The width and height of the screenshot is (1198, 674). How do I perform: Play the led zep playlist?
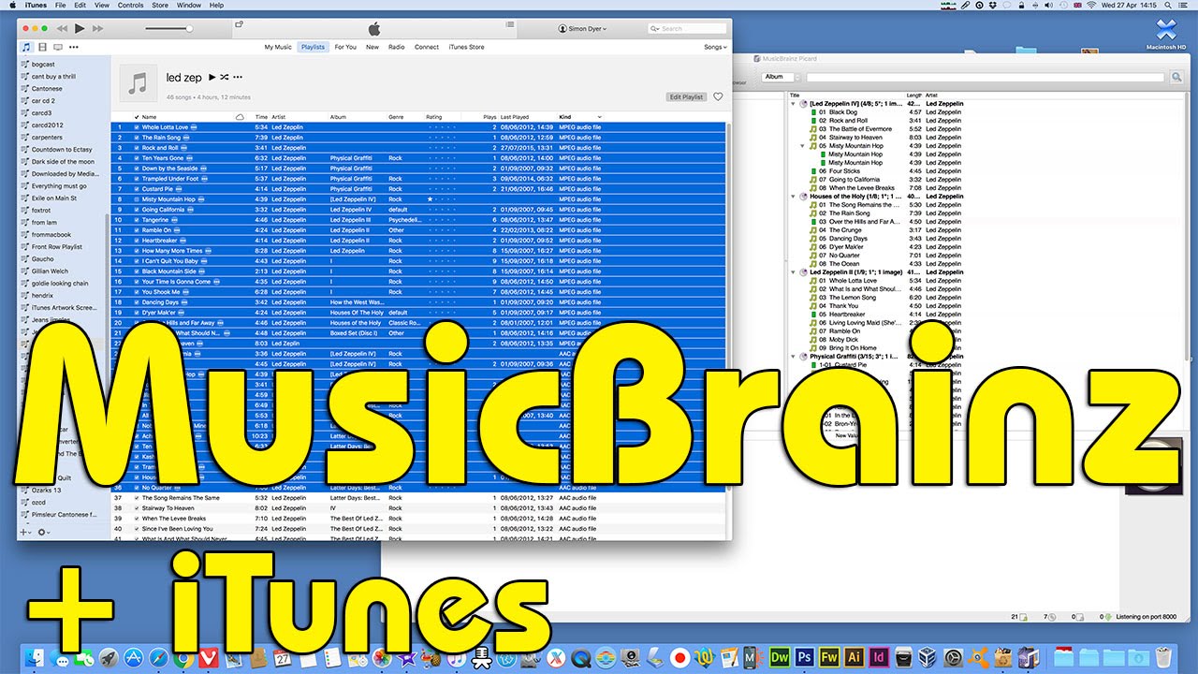(212, 77)
